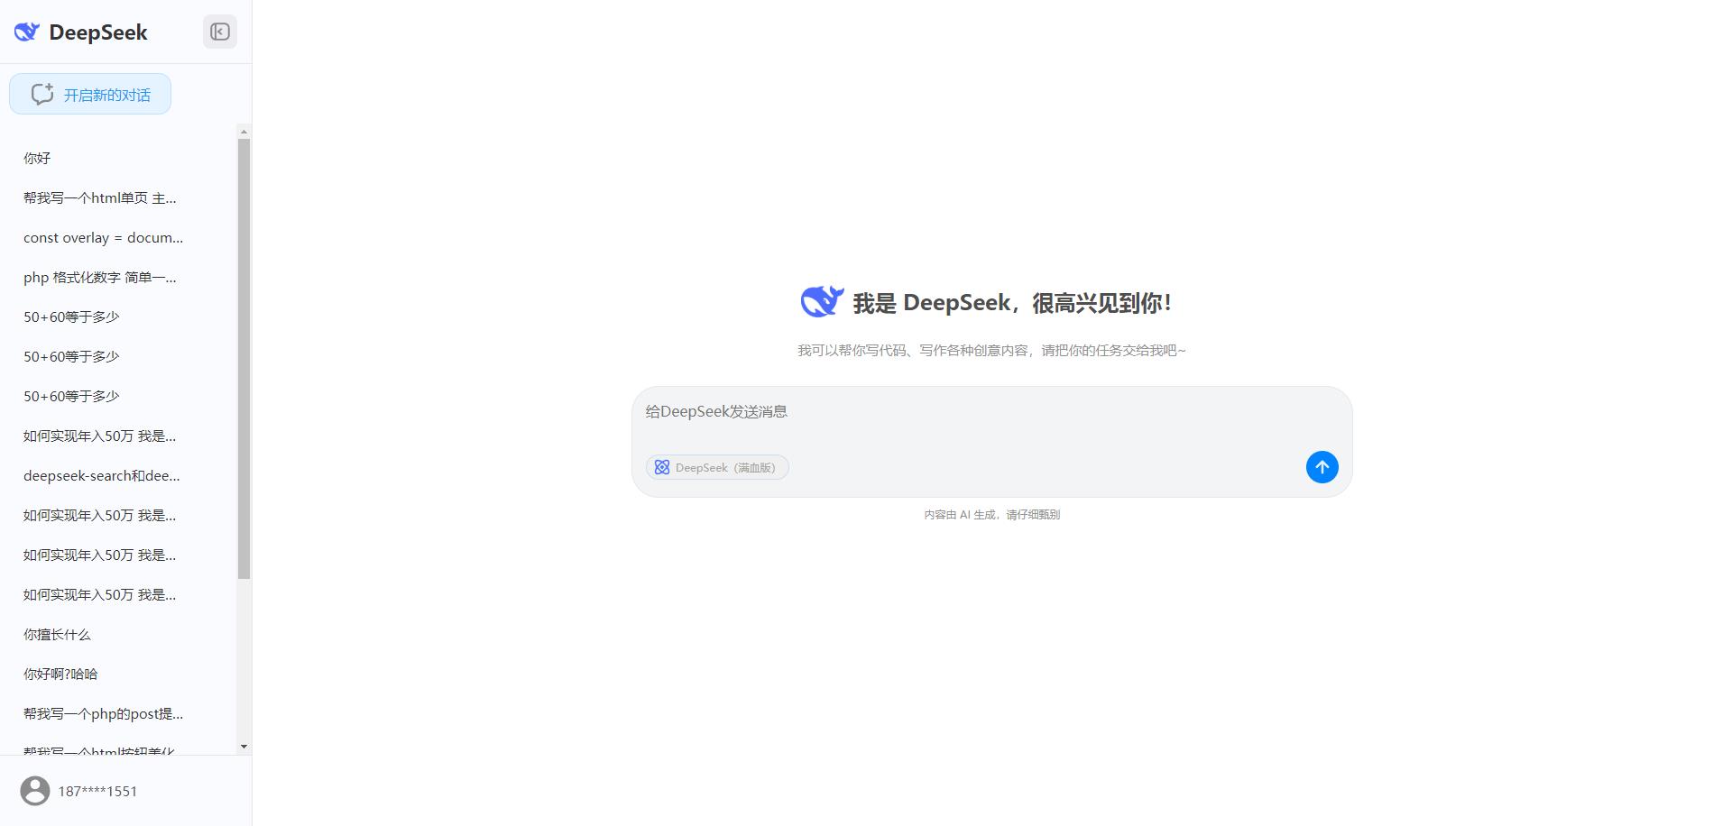Click the large whale logo beside greeting
The height and width of the screenshot is (826, 1732).
pyautogui.click(x=822, y=301)
